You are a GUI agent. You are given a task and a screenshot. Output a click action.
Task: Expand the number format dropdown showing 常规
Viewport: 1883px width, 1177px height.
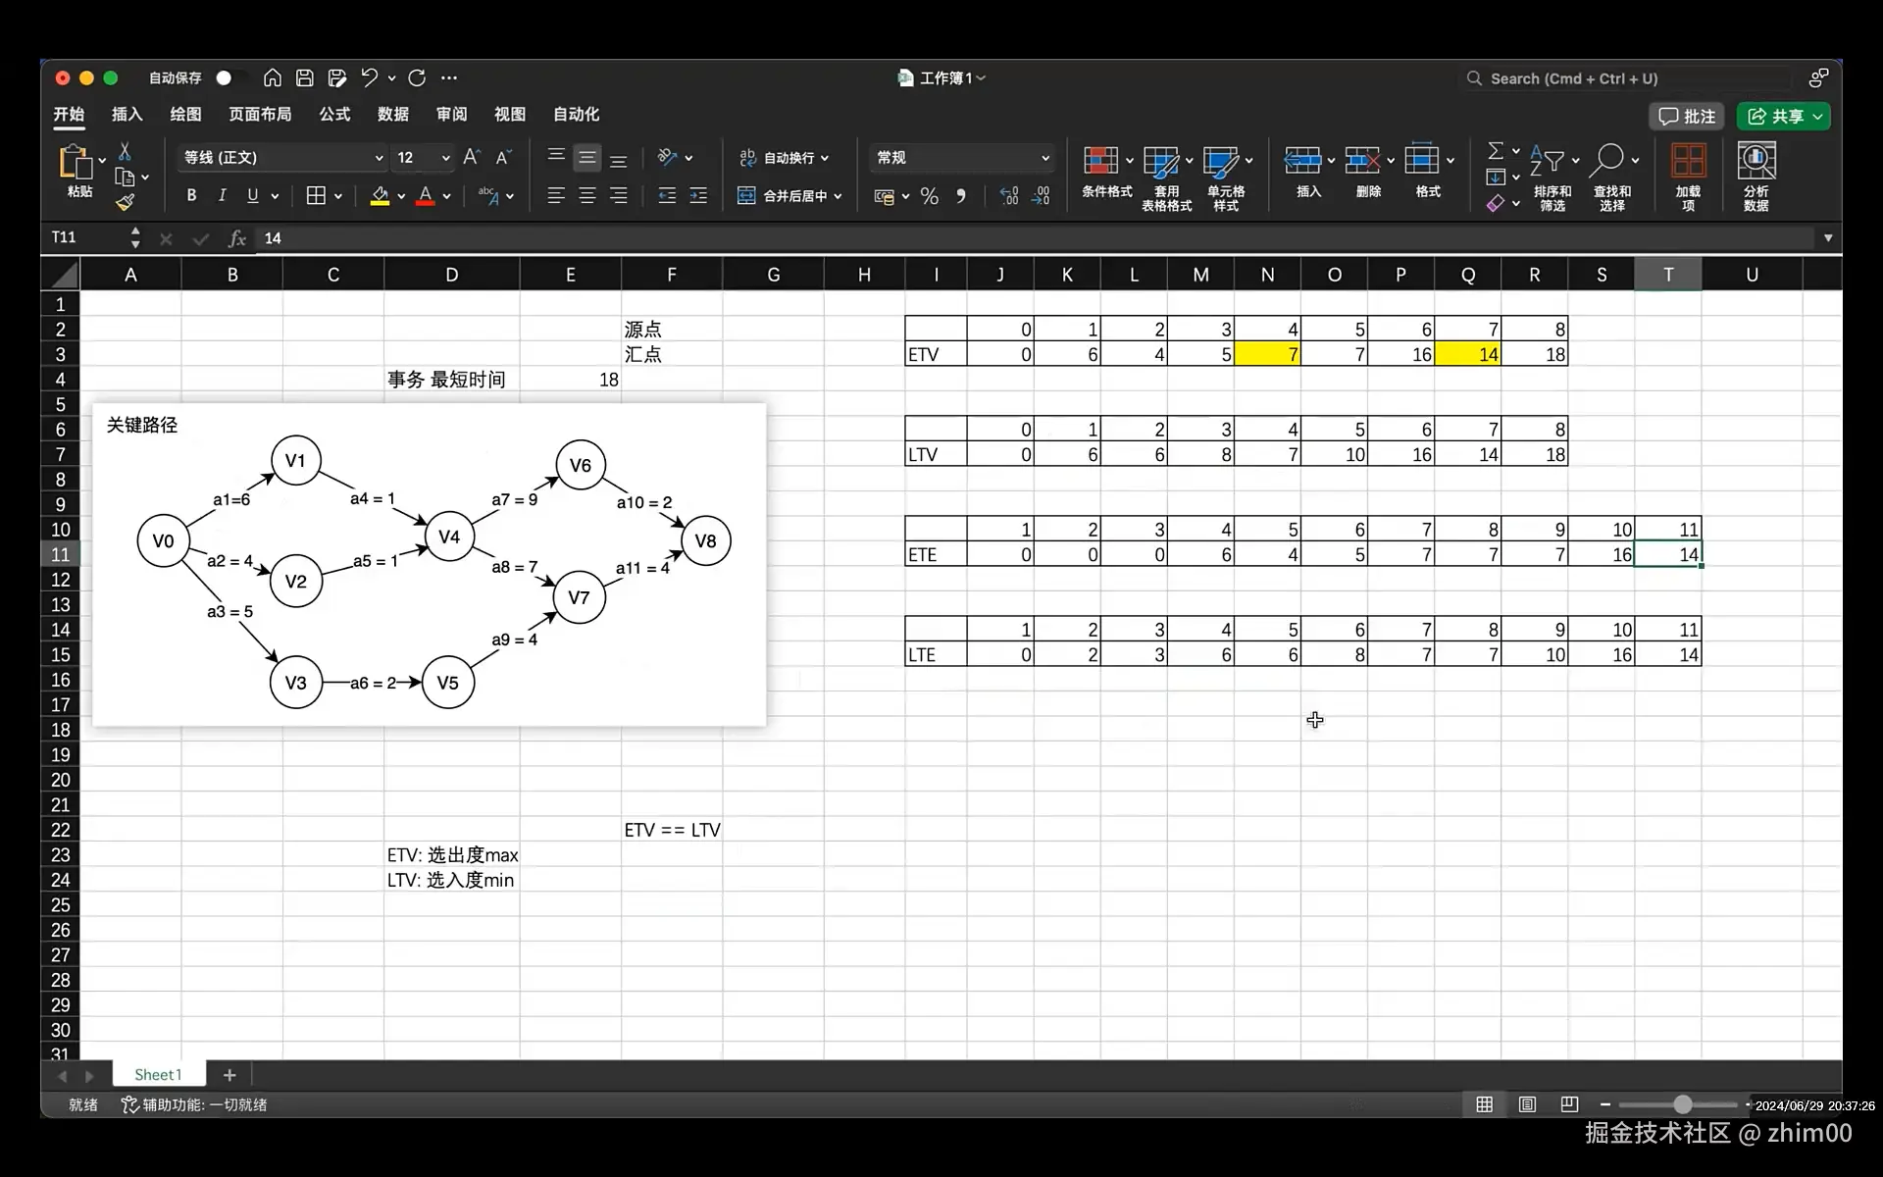pos(1044,158)
